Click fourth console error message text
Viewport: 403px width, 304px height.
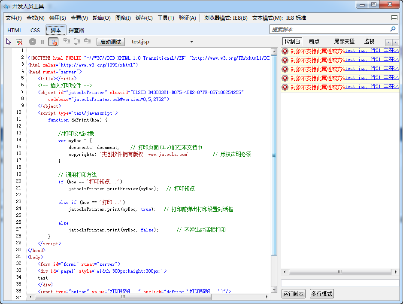(318, 78)
